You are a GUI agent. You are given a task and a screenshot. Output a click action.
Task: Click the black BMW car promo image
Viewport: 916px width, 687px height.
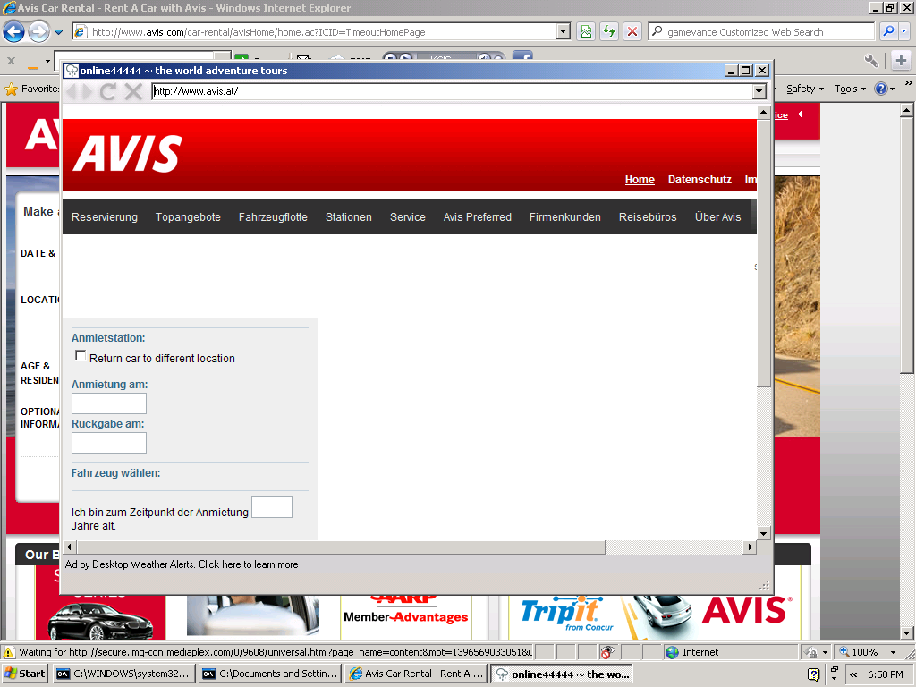(99, 621)
